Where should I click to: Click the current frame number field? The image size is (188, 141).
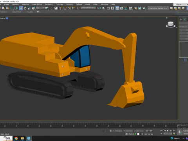tap(168, 134)
